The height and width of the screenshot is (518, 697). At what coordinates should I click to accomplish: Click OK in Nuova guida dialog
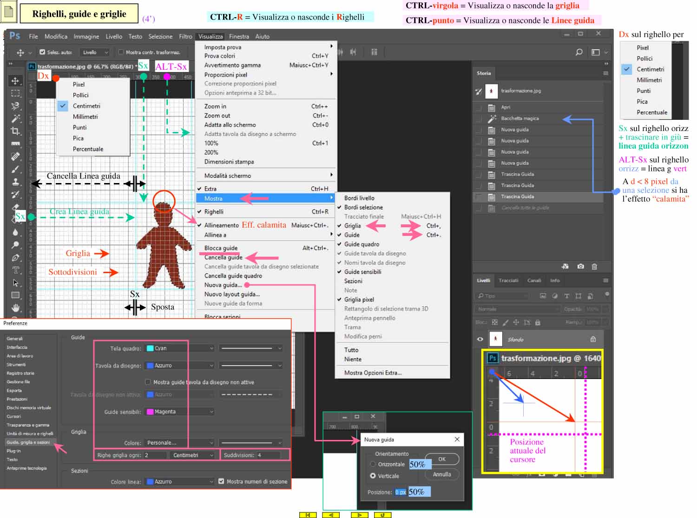442,459
